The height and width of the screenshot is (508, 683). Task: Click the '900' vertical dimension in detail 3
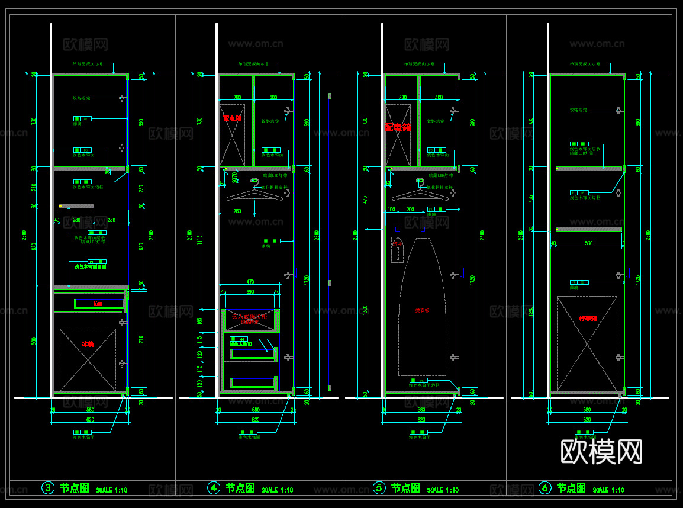pos(34,342)
